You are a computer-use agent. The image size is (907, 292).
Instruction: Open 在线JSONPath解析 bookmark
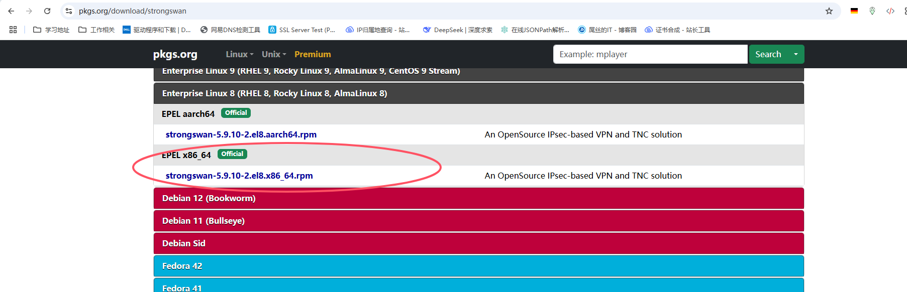coord(535,30)
